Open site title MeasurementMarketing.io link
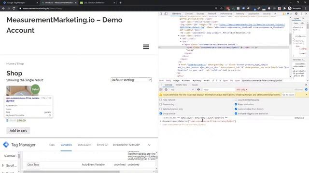This screenshot has width=309, height=173. 64,25
